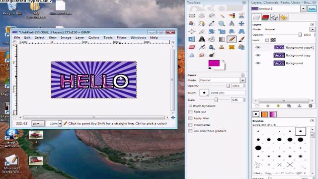Switch to the Paths tab
The image size is (318, 179).
275,18
